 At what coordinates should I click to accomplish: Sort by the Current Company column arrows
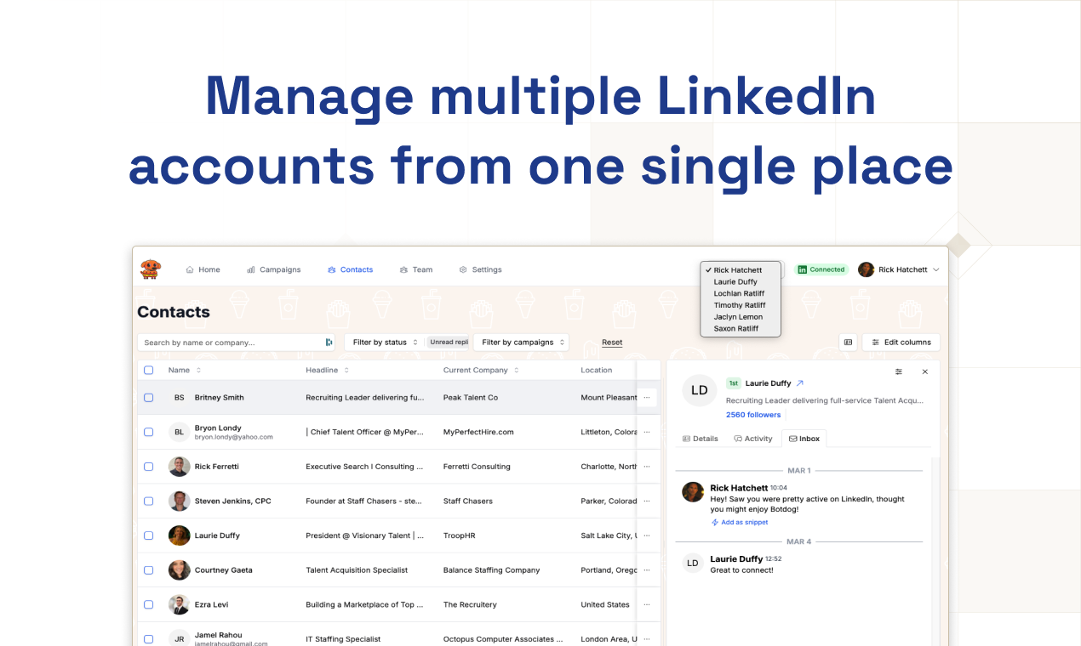(517, 371)
